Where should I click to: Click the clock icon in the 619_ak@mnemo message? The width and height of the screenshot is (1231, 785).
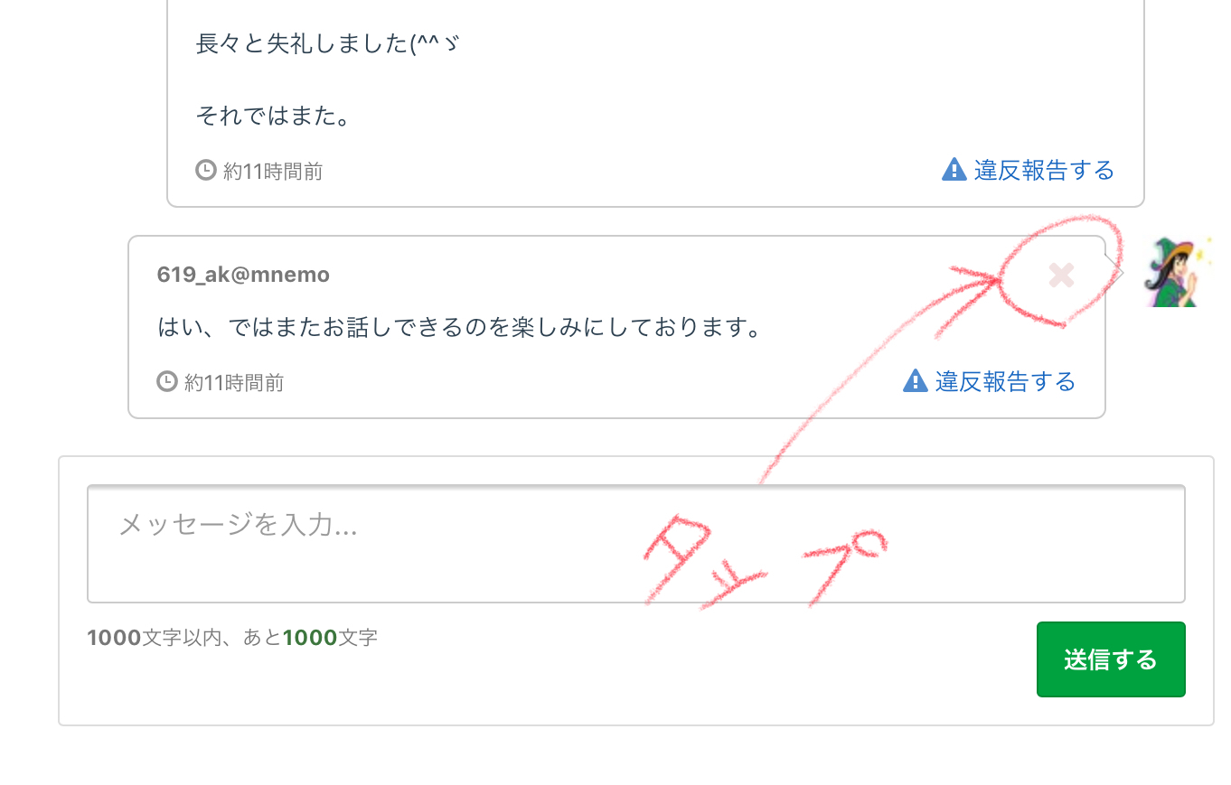pyautogui.click(x=167, y=381)
